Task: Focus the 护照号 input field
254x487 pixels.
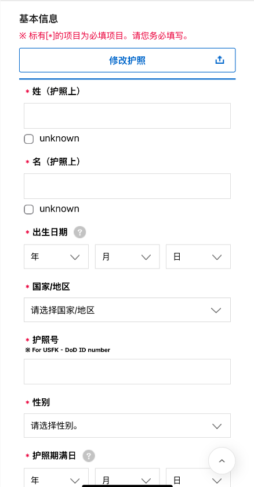Action: (x=128, y=372)
